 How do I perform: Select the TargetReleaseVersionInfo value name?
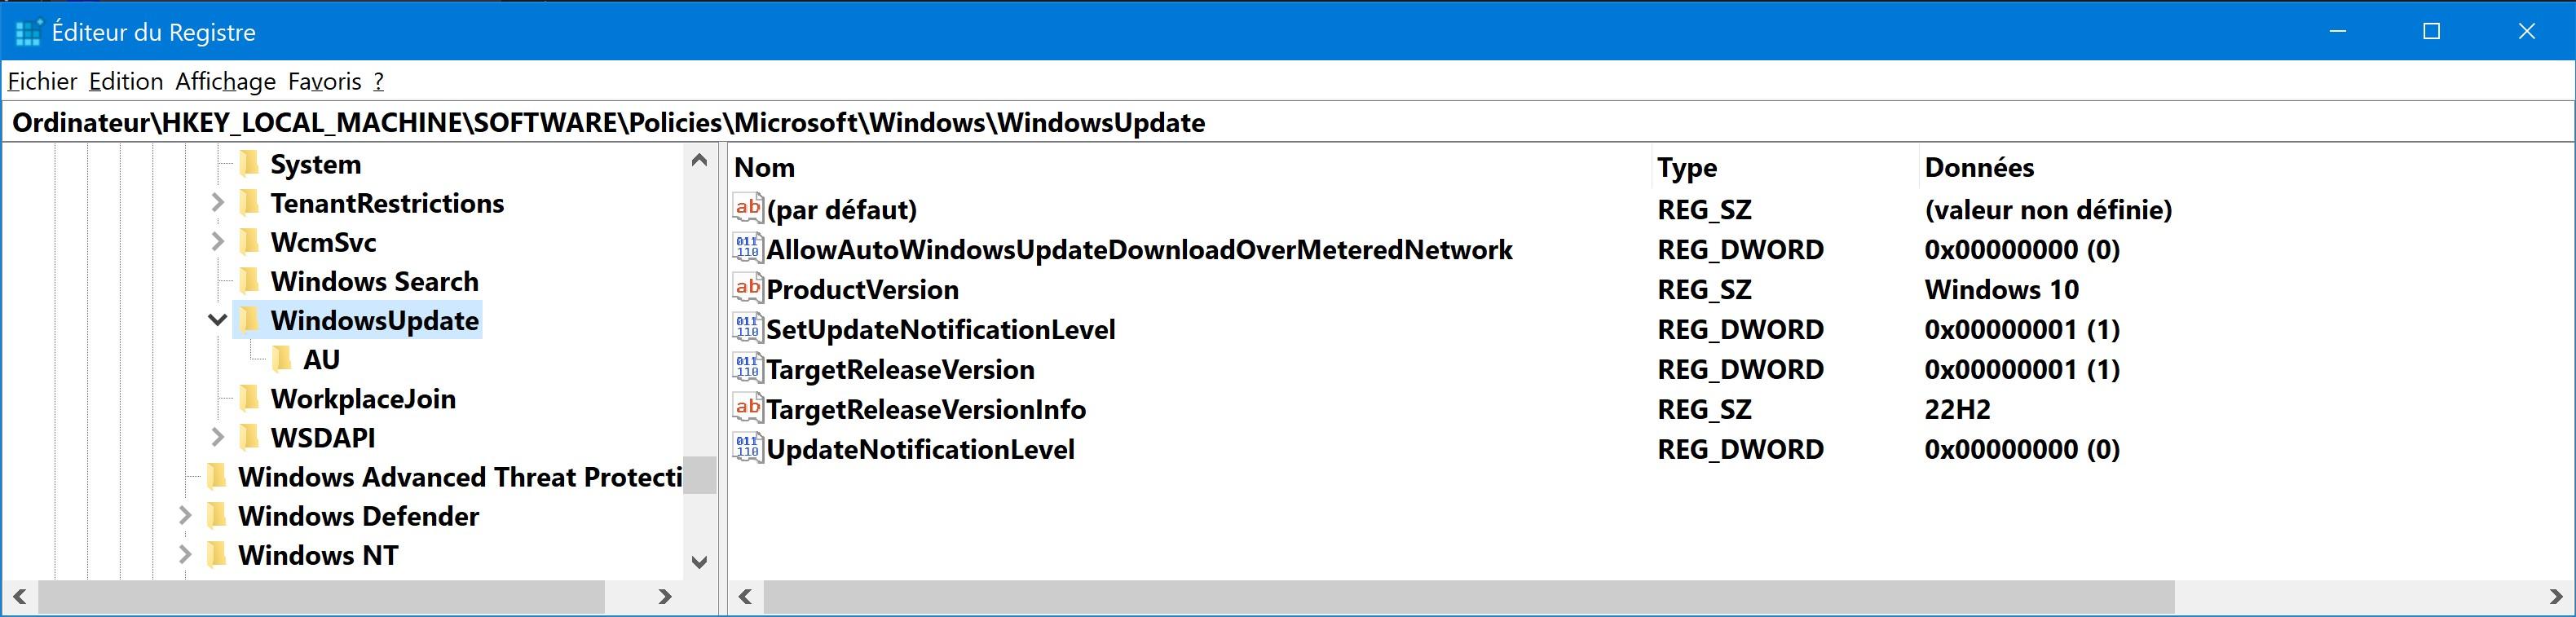pos(926,409)
